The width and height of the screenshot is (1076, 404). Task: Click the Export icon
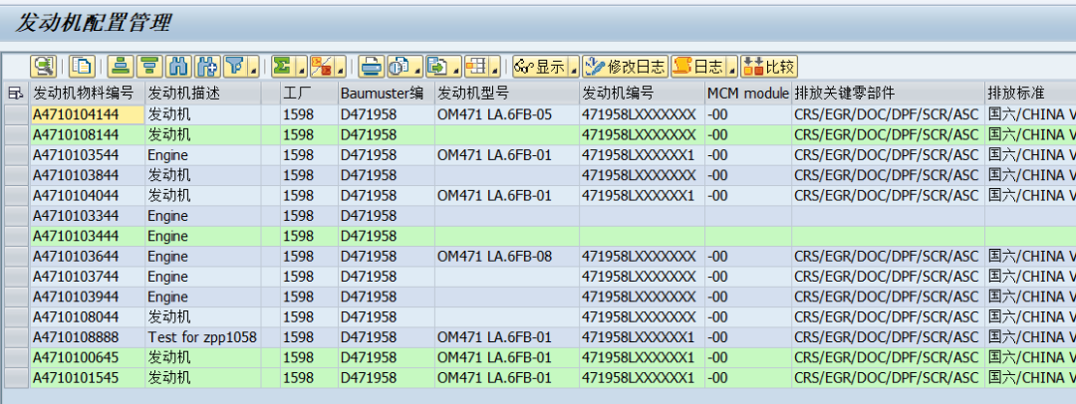pos(435,67)
